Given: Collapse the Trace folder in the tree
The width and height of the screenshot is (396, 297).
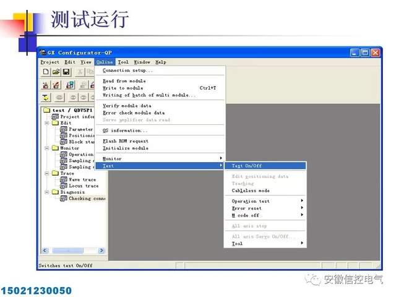Looking at the screenshot, I should [x=47, y=173].
